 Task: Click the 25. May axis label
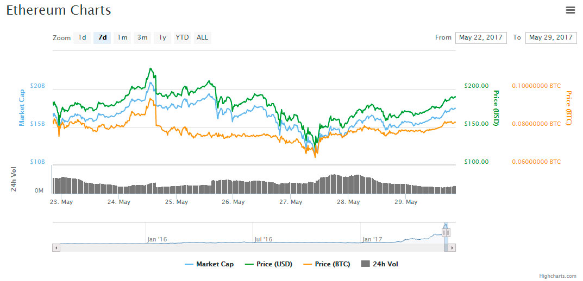(176, 202)
